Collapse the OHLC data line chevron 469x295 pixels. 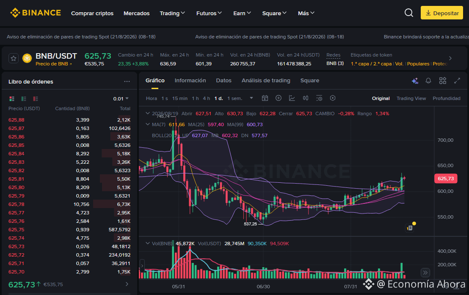(147, 114)
